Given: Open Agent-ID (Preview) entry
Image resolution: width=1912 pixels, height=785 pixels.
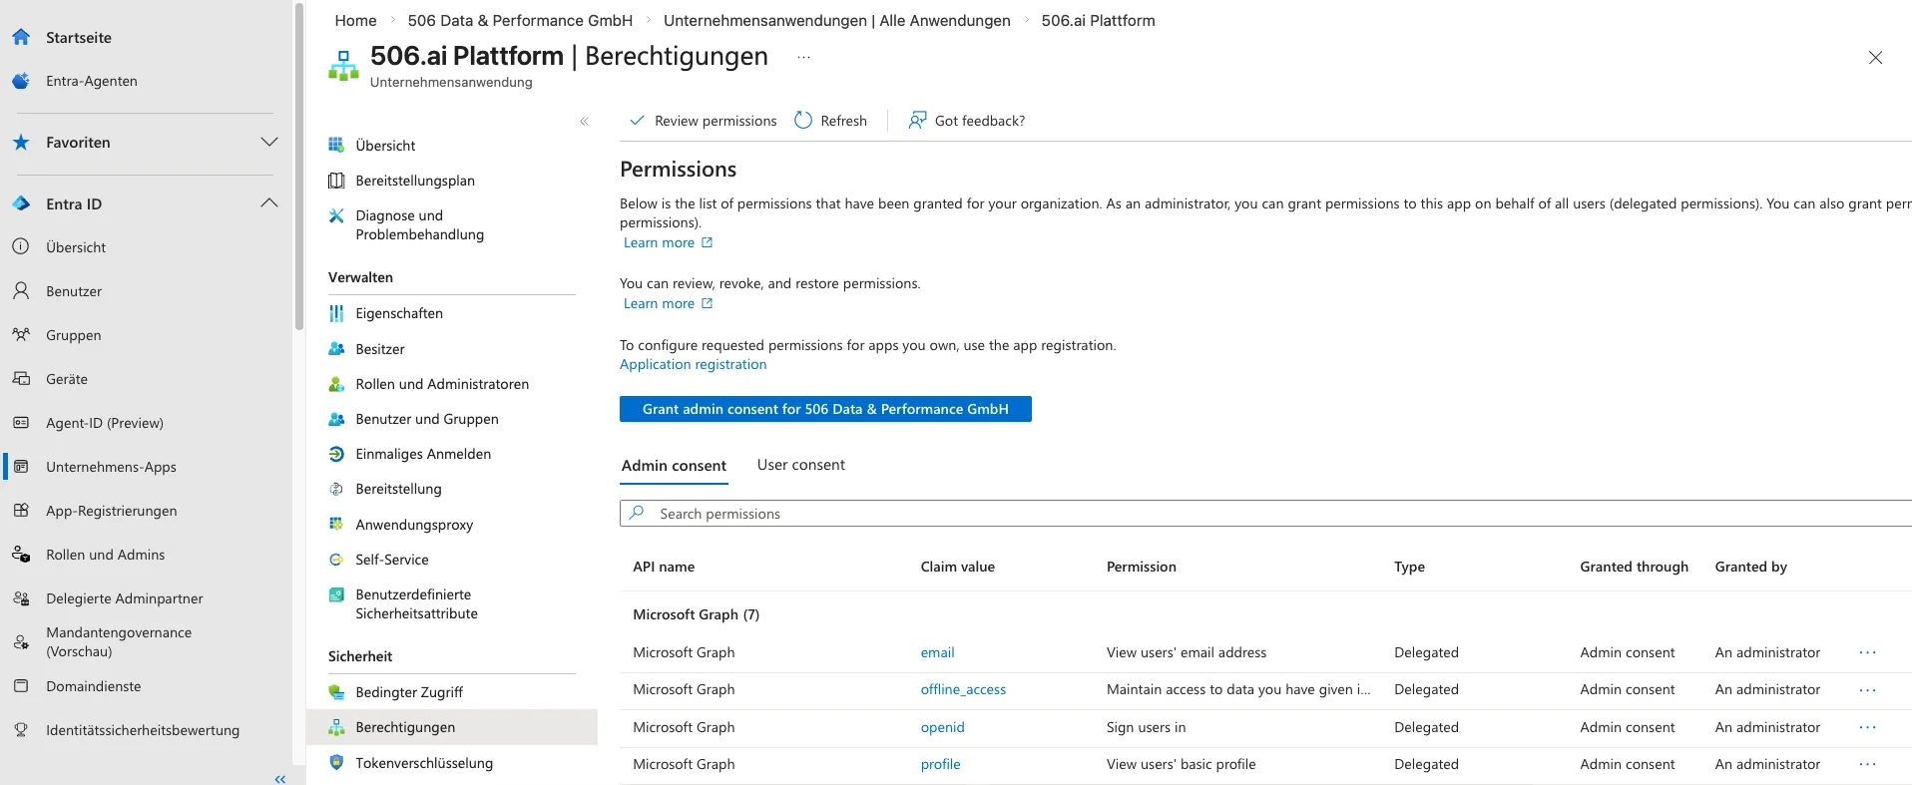Looking at the screenshot, I should 105,423.
